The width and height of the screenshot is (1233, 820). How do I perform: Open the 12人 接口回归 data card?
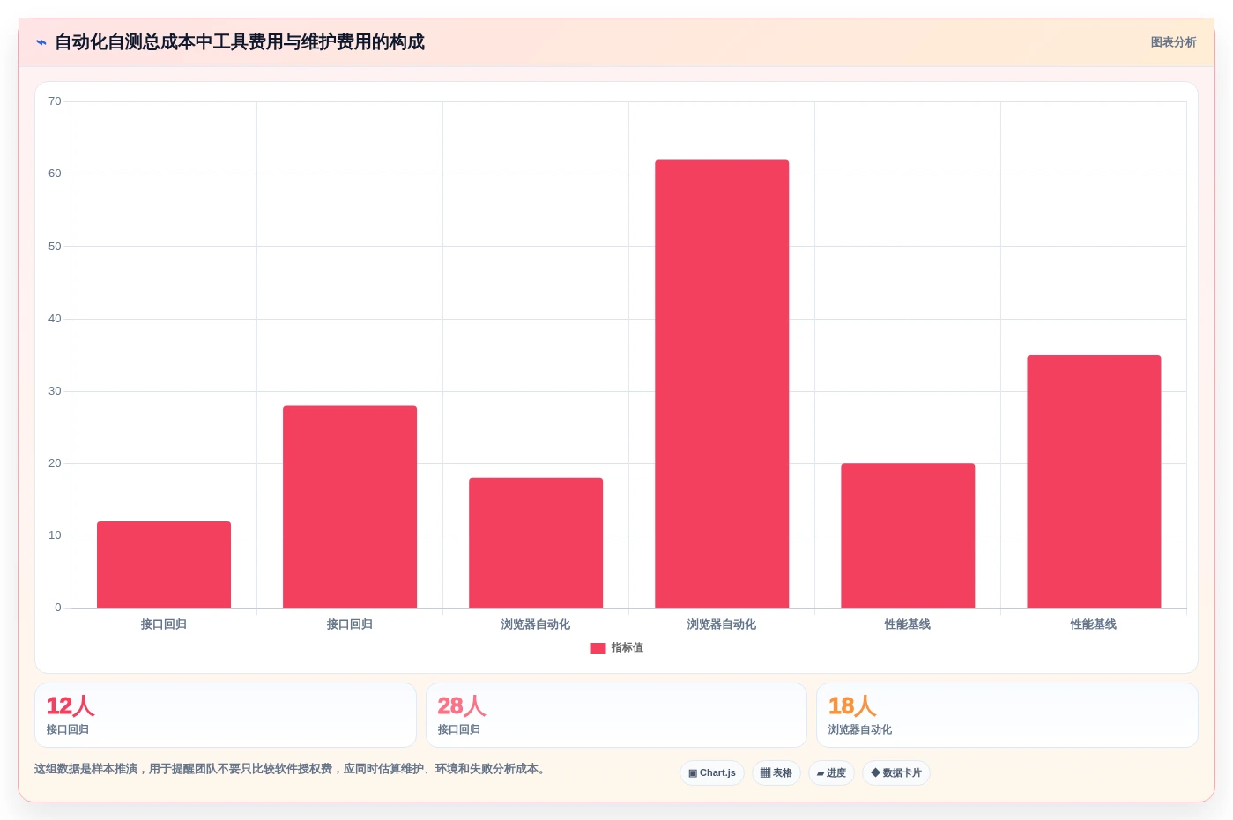pos(226,715)
